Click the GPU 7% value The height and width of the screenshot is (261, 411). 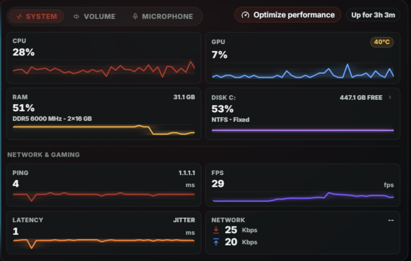[220, 55]
